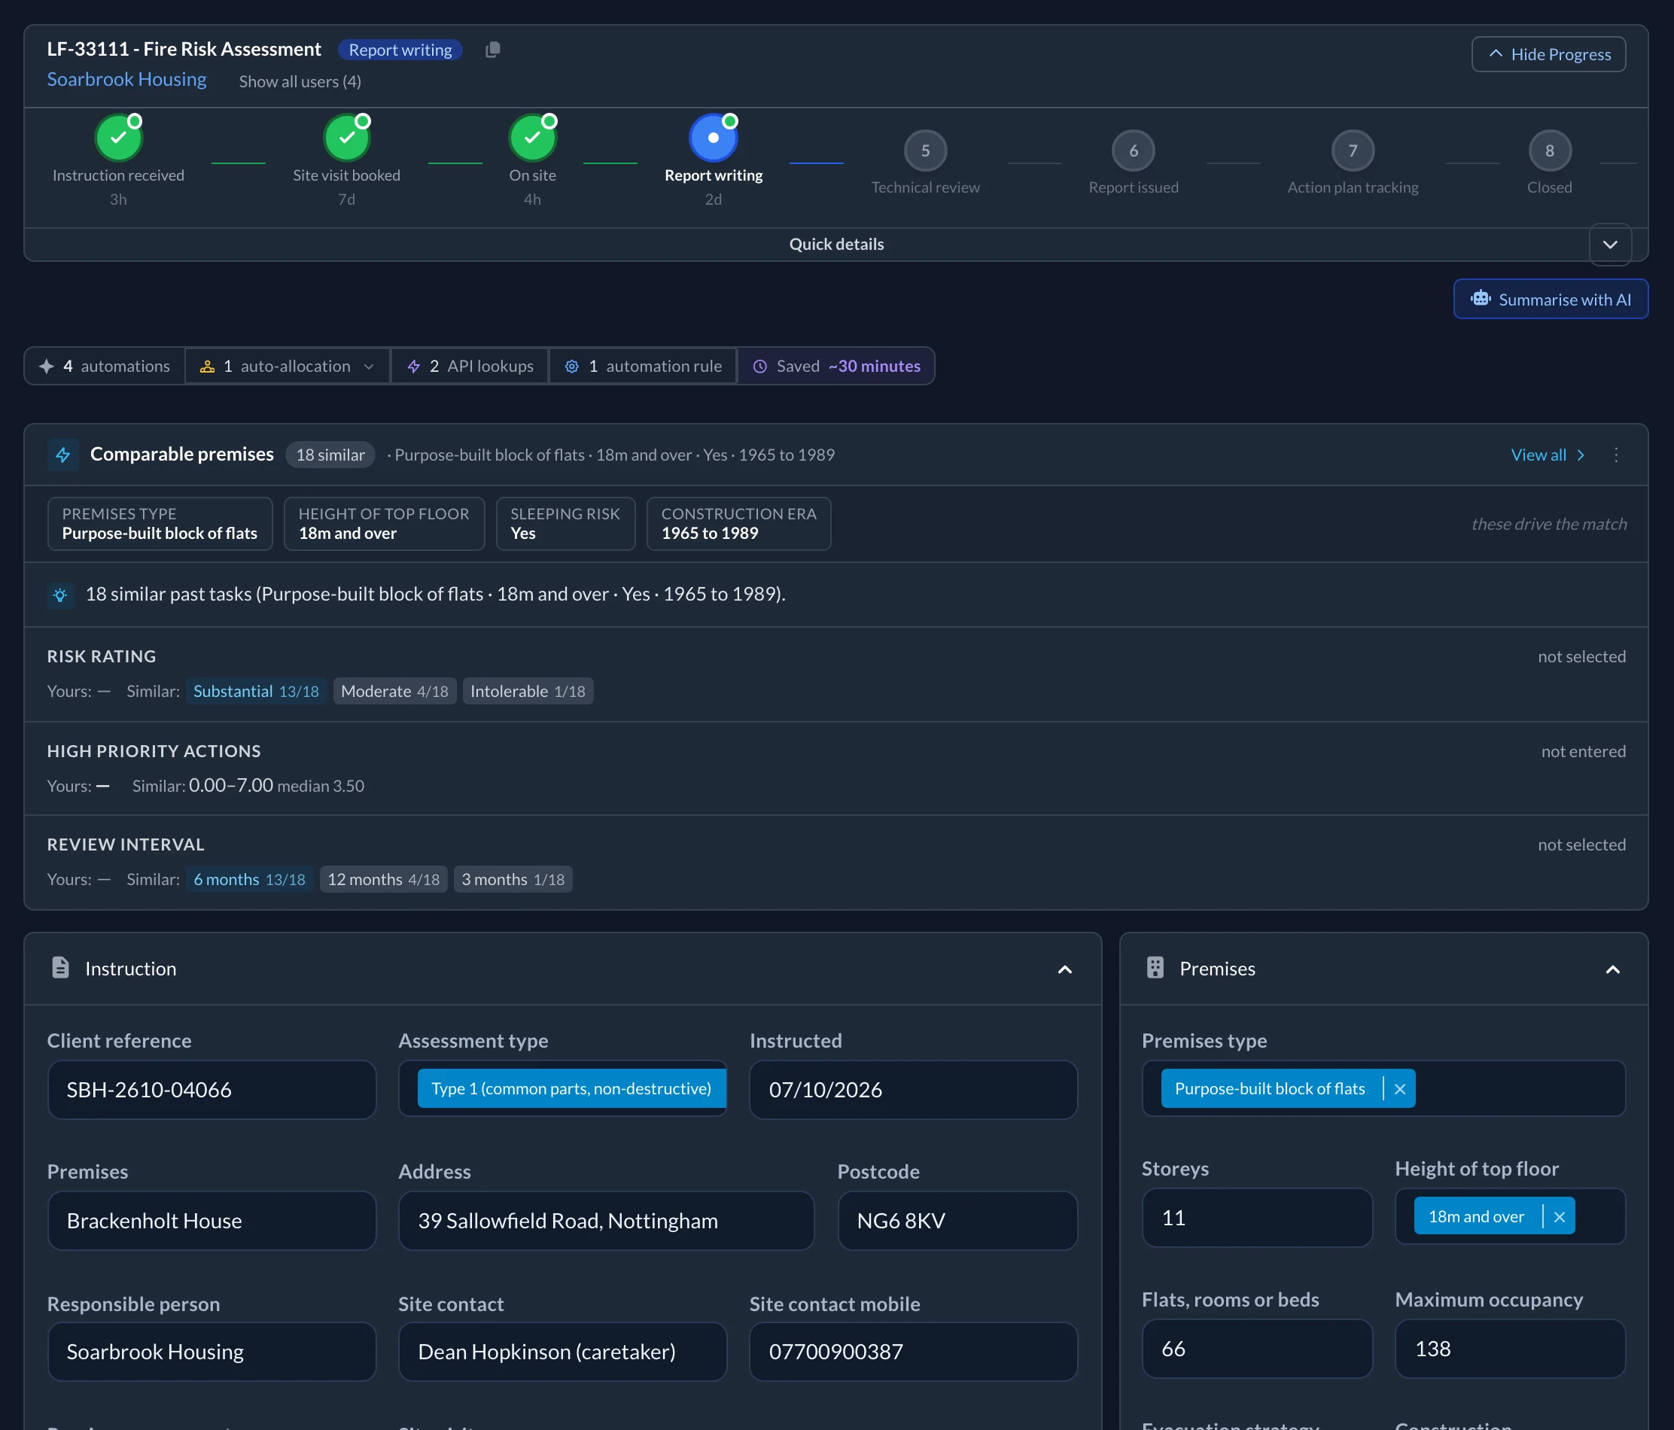This screenshot has width=1674, height=1430.
Task: Open the 4 automations tab
Action: pos(105,366)
